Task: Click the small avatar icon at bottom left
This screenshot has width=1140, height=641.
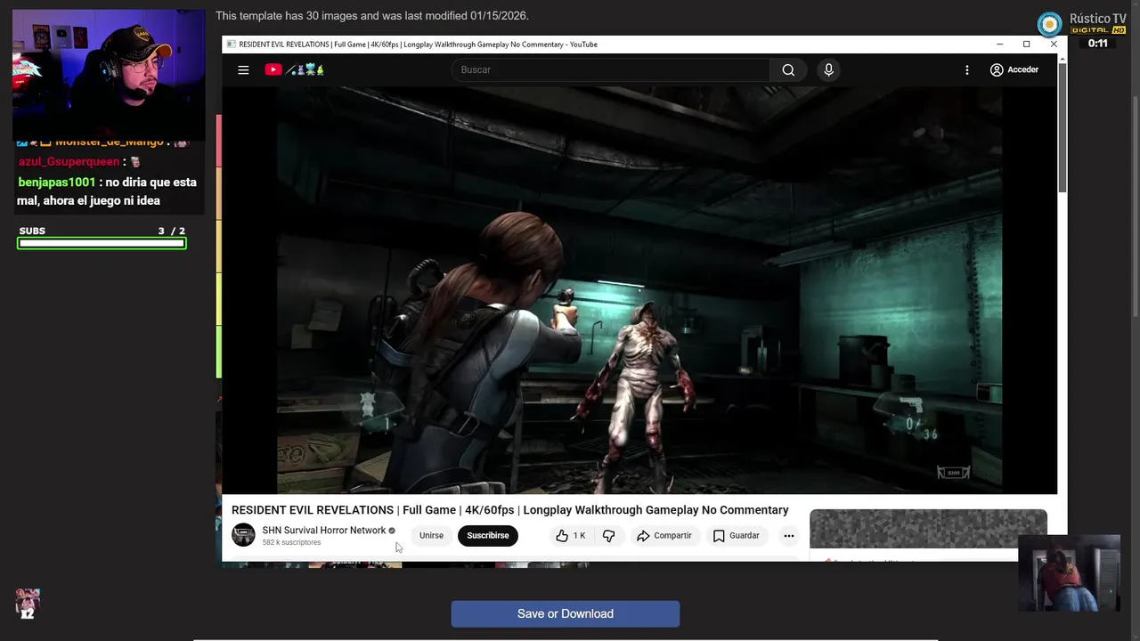Action: pyautogui.click(x=28, y=603)
